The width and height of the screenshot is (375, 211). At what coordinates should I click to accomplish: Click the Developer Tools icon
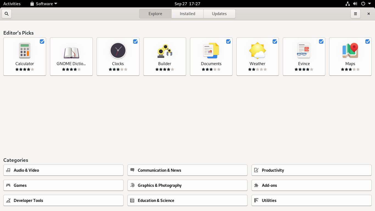point(8,201)
